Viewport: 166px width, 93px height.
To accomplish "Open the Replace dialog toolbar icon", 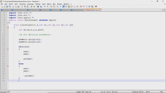I will pos(41,6).
